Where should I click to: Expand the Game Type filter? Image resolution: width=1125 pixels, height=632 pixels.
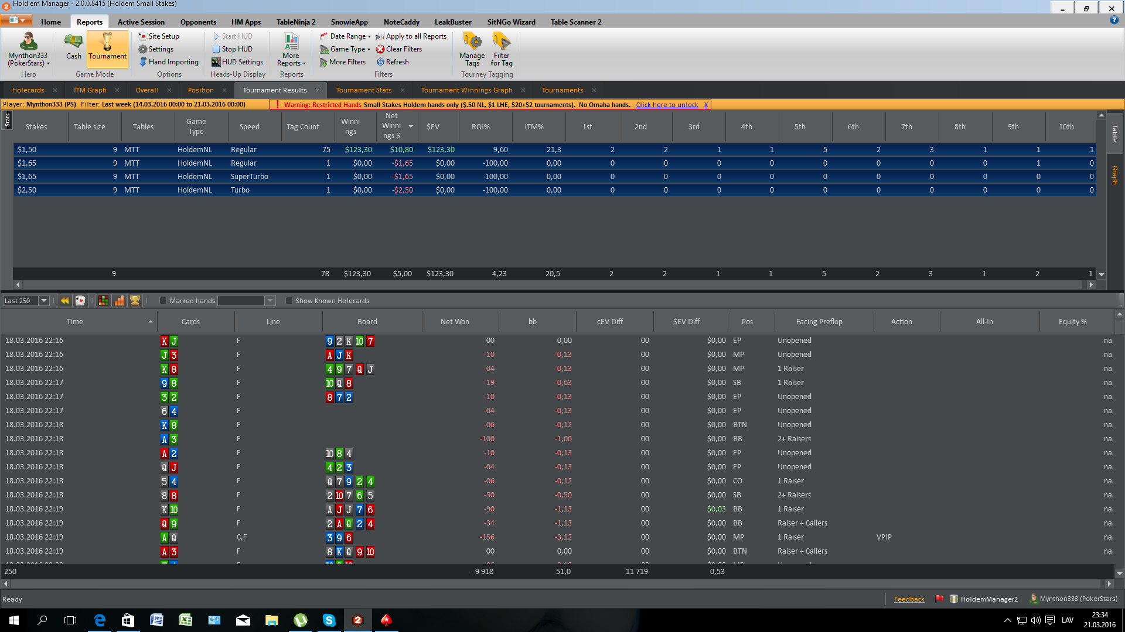coord(345,49)
